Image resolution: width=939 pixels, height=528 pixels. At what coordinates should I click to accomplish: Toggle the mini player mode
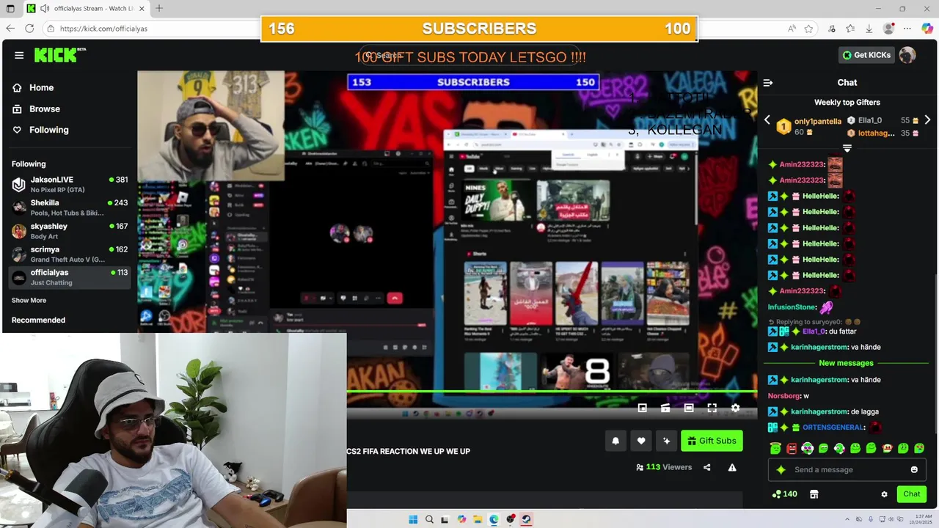pos(643,408)
